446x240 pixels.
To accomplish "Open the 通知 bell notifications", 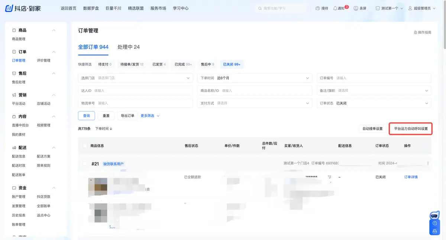I will tap(335, 8).
